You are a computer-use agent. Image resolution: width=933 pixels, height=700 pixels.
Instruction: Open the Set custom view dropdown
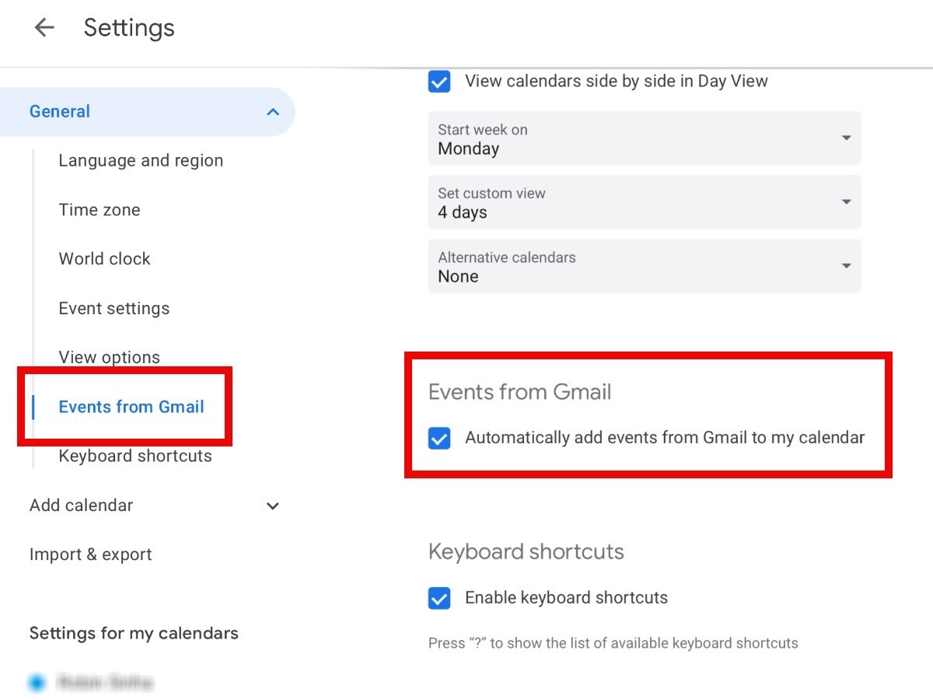click(x=846, y=201)
